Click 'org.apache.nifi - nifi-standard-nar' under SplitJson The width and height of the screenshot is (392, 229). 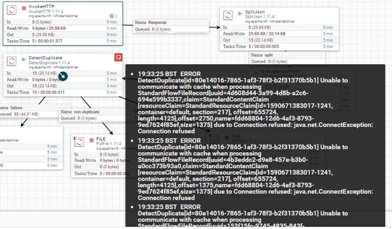[x=270, y=21]
